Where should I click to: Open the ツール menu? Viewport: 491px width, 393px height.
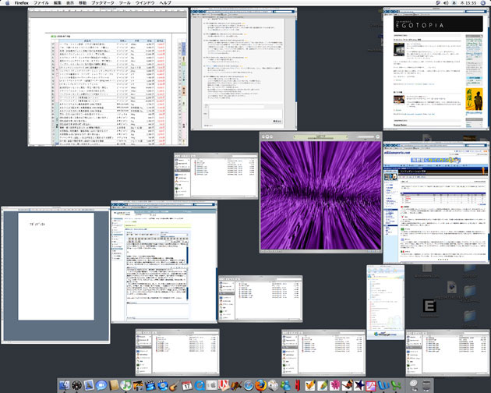(x=125, y=4)
